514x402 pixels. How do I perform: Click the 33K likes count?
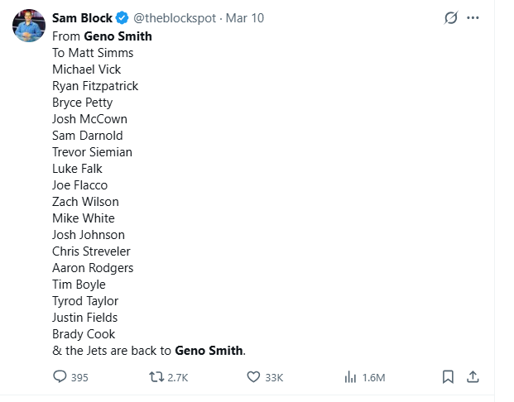275,377
